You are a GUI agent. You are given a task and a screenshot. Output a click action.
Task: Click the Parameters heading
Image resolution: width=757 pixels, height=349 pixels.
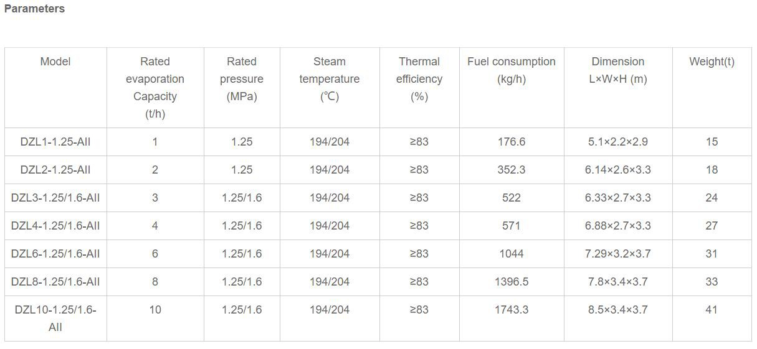(x=34, y=9)
